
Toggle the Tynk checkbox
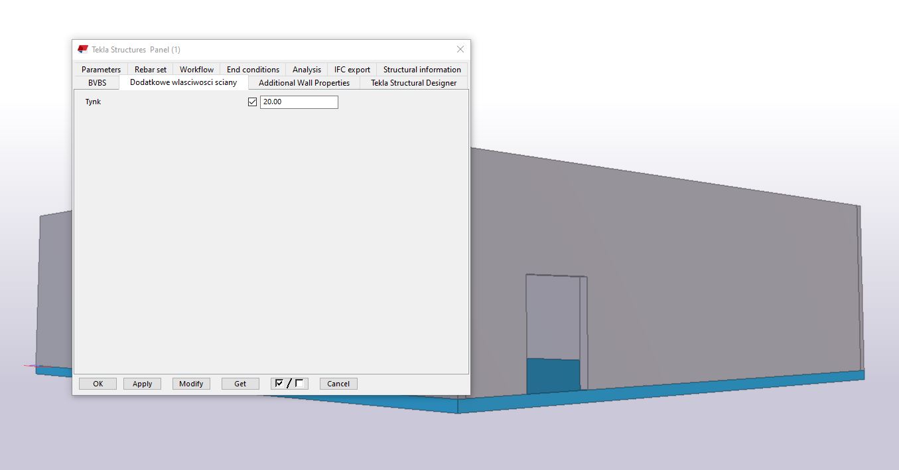click(252, 102)
